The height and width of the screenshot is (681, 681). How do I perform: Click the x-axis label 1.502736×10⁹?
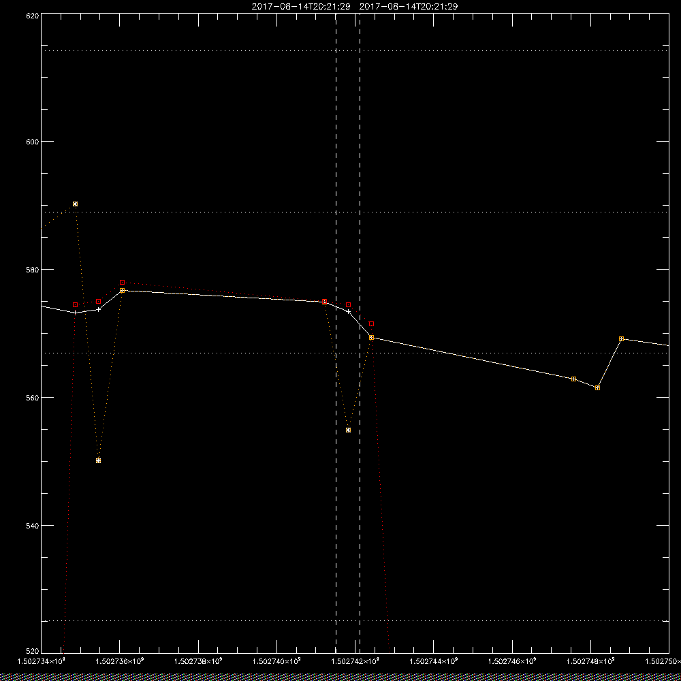[x=119, y=661]
